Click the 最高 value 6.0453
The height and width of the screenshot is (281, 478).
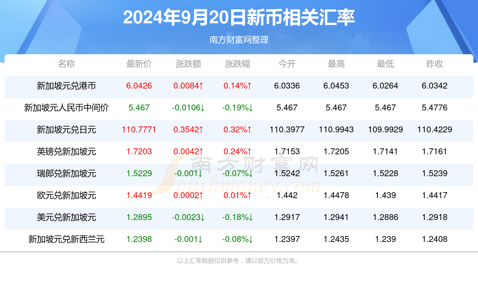[x=336, y=86]
